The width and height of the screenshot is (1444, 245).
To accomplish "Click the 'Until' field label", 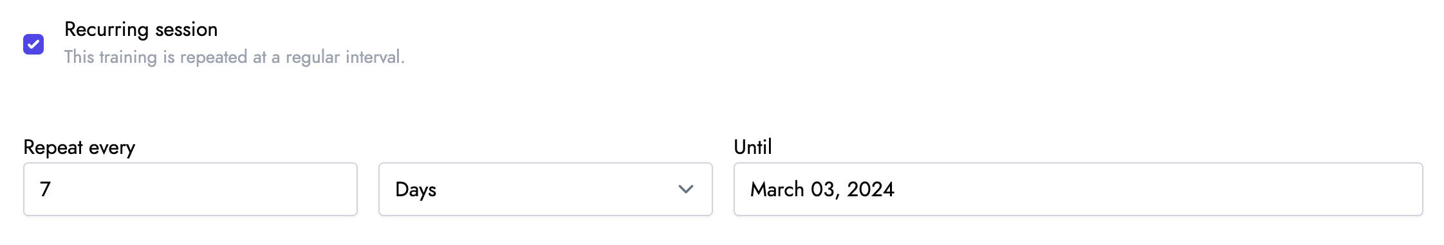I will tap(753, 147).
